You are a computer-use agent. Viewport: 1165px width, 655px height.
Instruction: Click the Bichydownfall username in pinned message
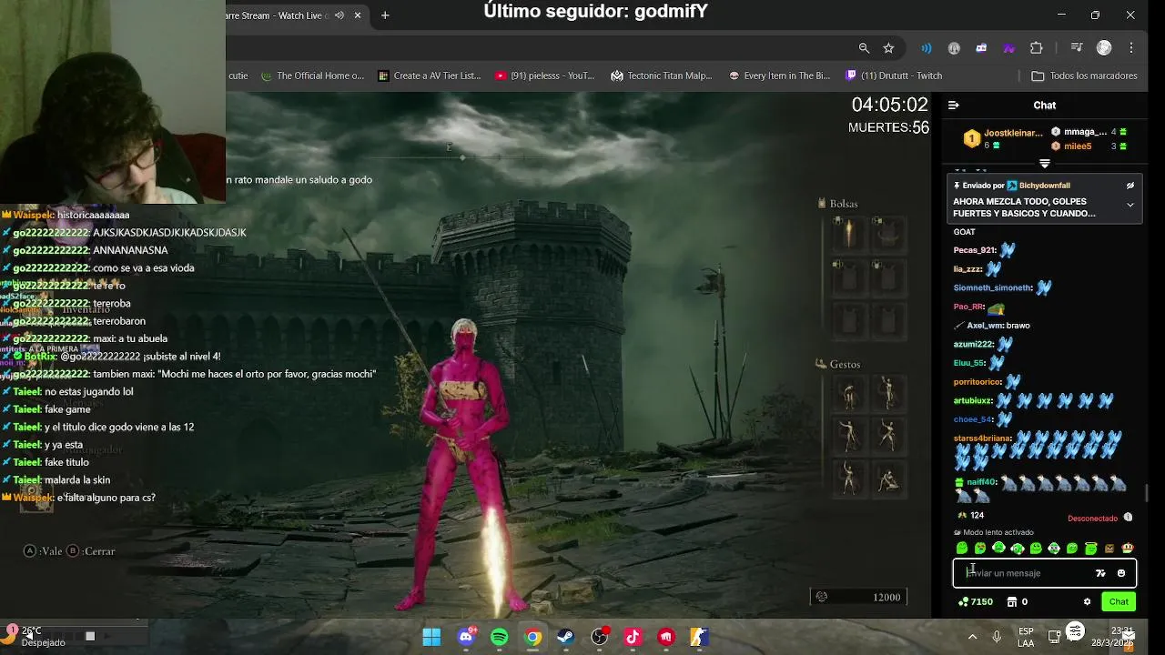click(x=1045, y=186)
